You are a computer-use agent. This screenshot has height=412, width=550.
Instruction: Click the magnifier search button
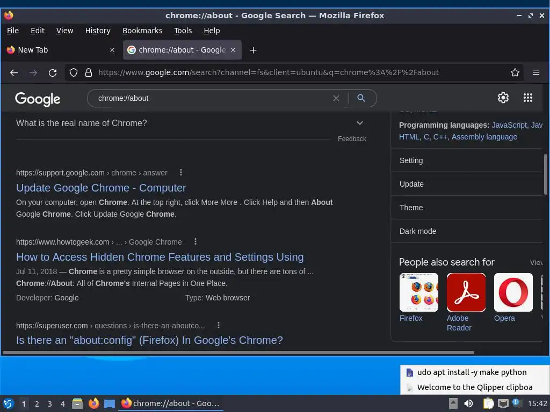[x=361, y=98]
